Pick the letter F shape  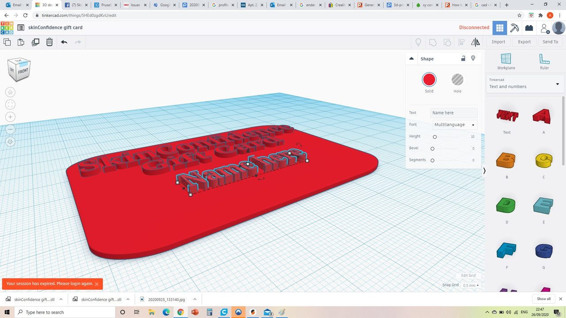click(507, 251)
